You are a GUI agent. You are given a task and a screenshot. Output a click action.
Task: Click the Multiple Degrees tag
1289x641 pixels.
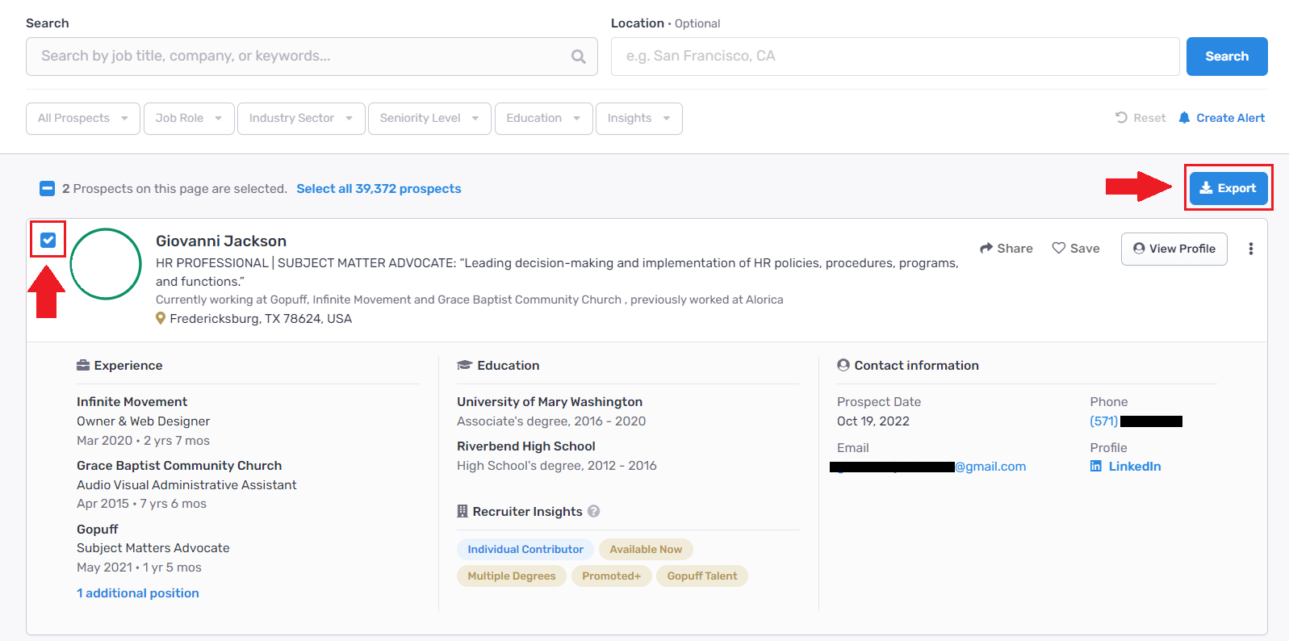[x=512, y=576]
